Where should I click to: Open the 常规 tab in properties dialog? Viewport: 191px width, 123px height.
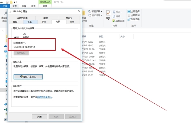(15, 22)
